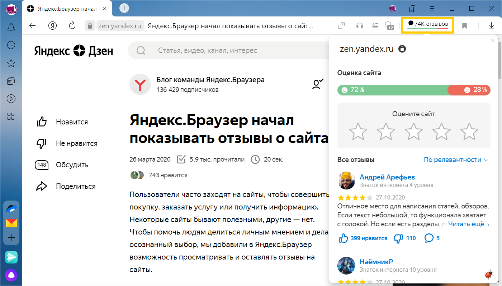Image resolution: width=502 pixels, height=286 pixels.
Task: Open the 5 comments on review
Action: coord(432,238)
